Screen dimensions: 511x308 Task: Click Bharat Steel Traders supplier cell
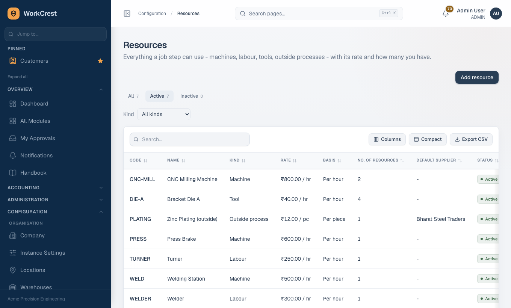pyautogui.click(x=441, y=219)
